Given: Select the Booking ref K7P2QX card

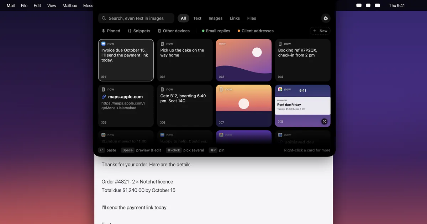Looking at the screenshot, I should pos(303,60).
